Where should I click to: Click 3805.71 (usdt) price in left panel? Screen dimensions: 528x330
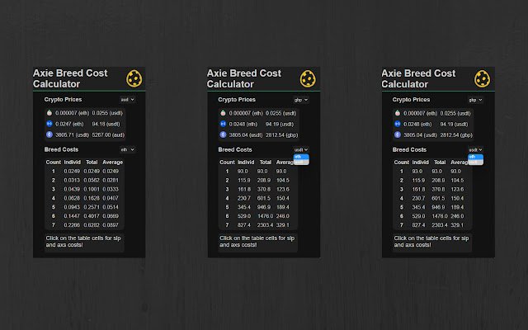[x=72, y=134]
